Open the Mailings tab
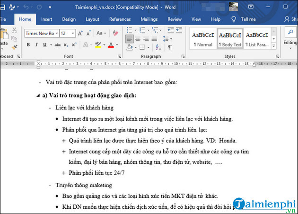 pos(149,19)
